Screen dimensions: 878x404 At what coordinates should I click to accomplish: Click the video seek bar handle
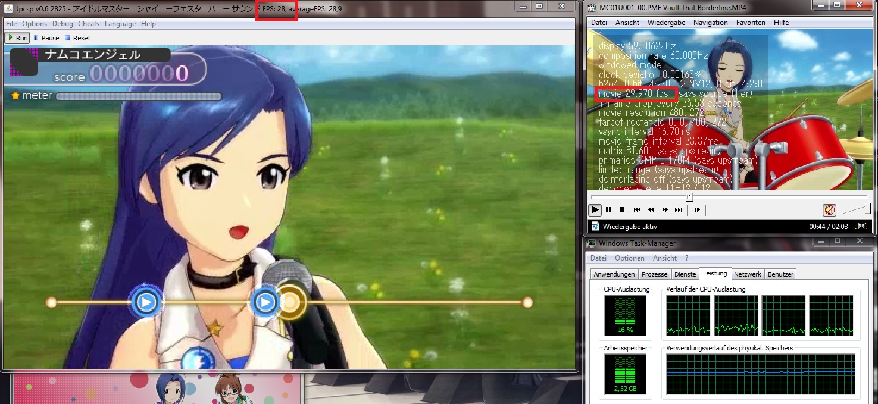point(689,197)
